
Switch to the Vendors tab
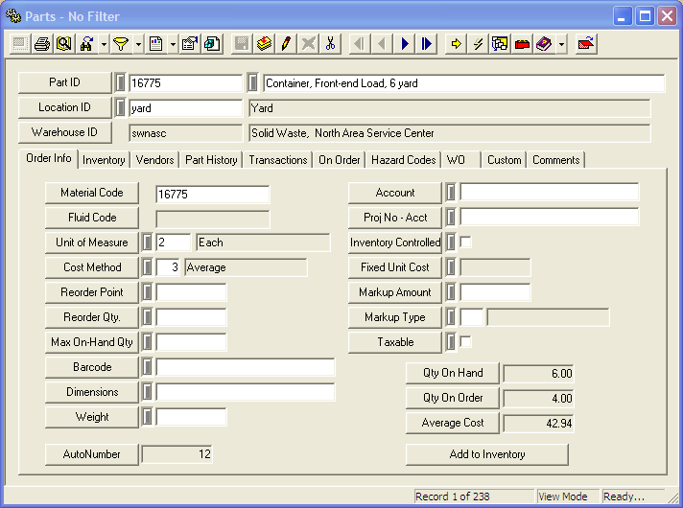[x=154, y=160]
